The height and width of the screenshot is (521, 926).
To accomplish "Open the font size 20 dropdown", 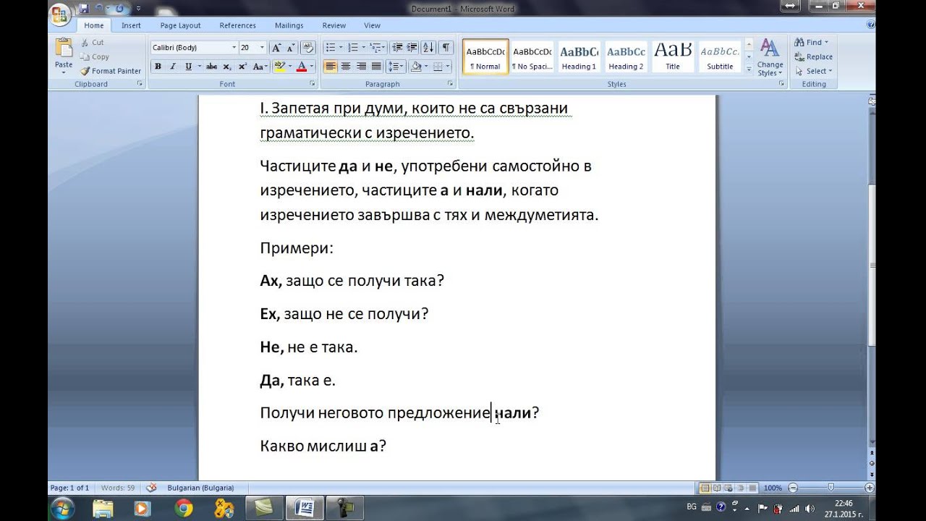I will click(x=262, y=48).
